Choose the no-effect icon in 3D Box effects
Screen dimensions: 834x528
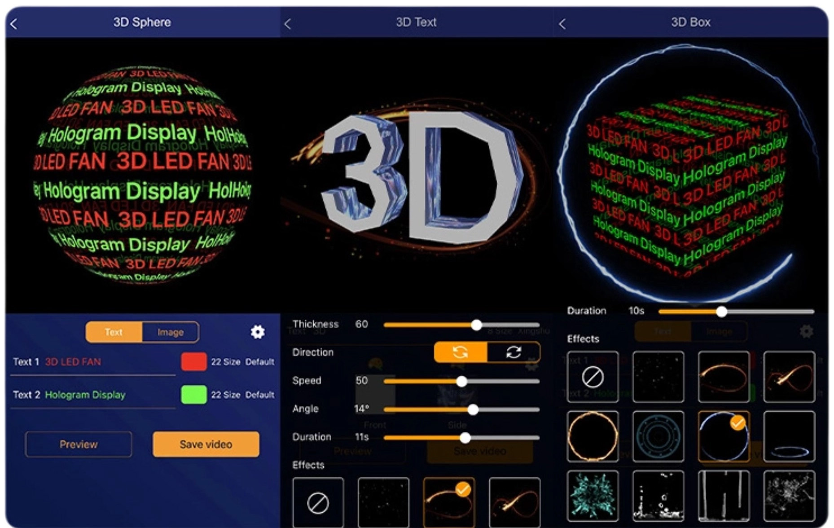pyautogui.click(x=592, y=377)
